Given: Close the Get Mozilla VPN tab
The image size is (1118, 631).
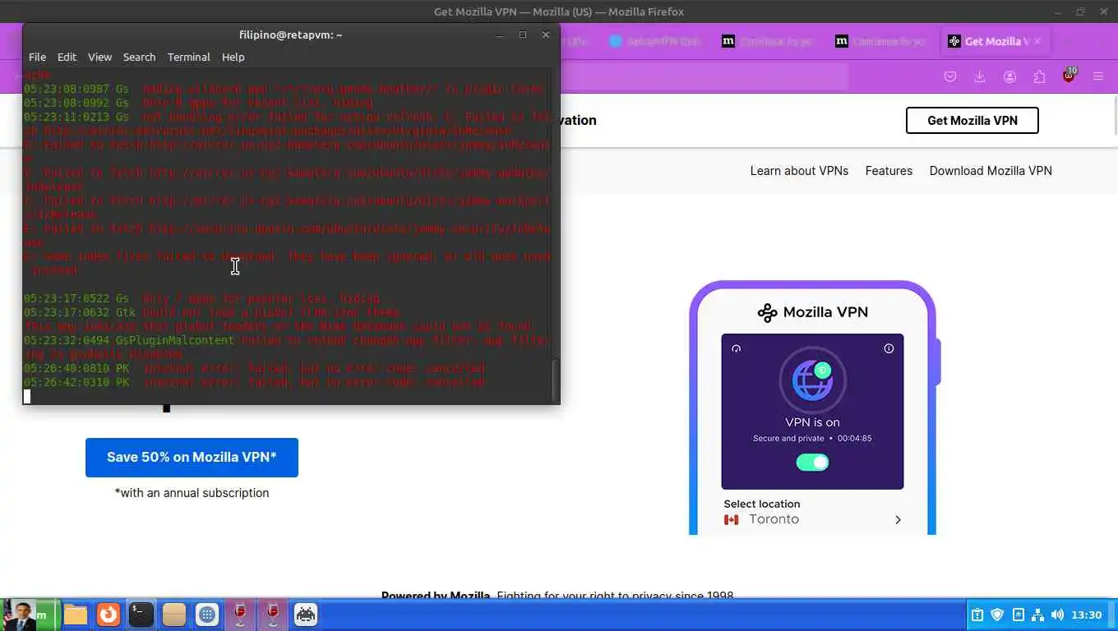Looking at the screenshot, I should pos(1037,41).
